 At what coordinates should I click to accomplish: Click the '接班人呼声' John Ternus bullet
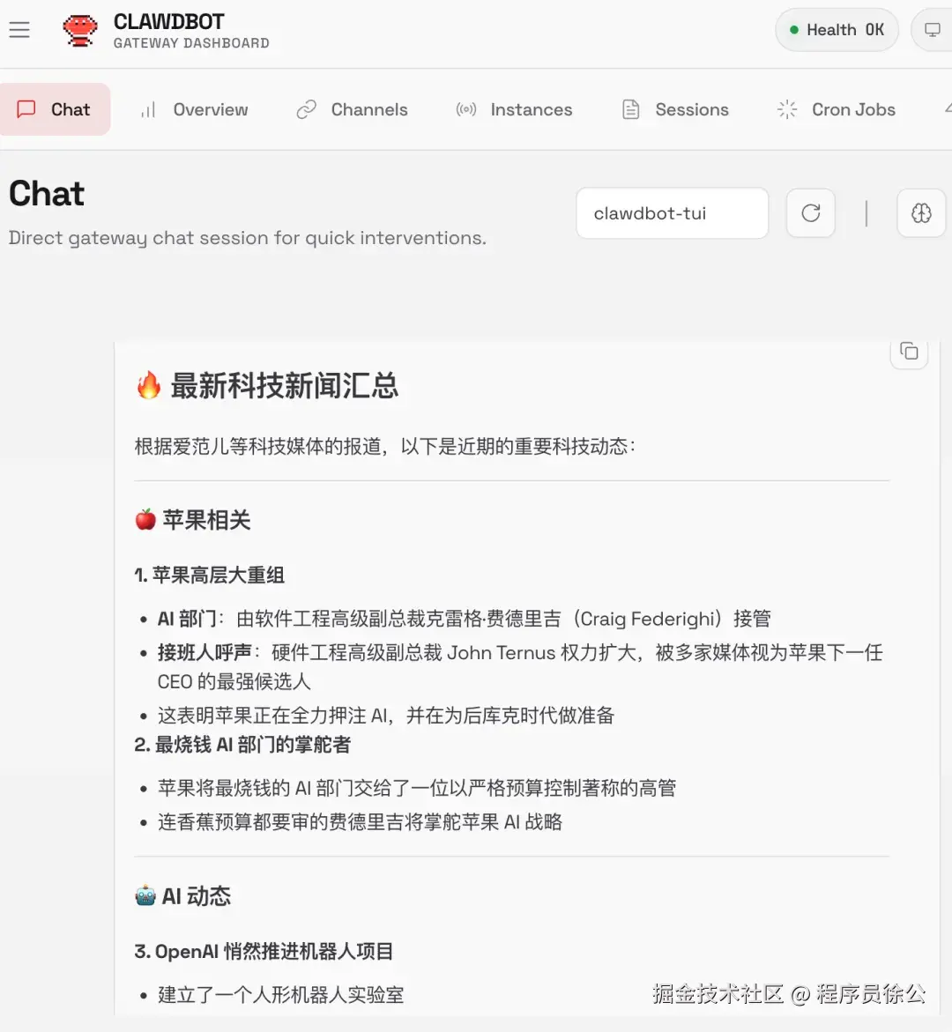(x=520, y=667)
